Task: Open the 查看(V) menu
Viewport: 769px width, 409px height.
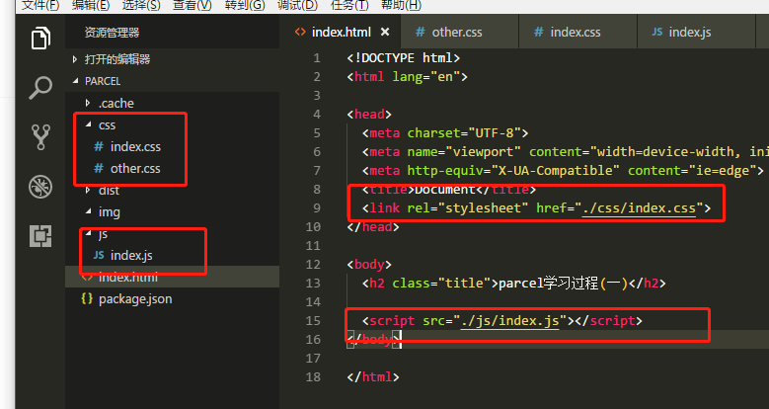Action: [192, 5]
